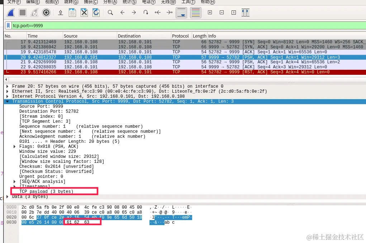
Task: Toggle packet list colorization
Action: click(196, 13)
